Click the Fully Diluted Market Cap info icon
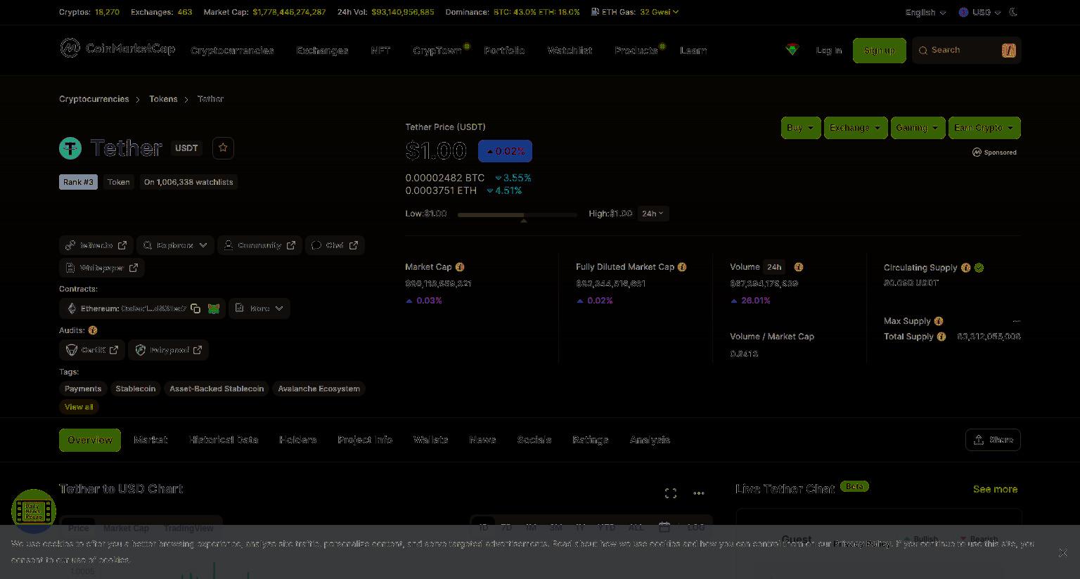Image resolution: width=1080 pixels, height=579 pixels. pyautogui.click(x=682, y=267)
